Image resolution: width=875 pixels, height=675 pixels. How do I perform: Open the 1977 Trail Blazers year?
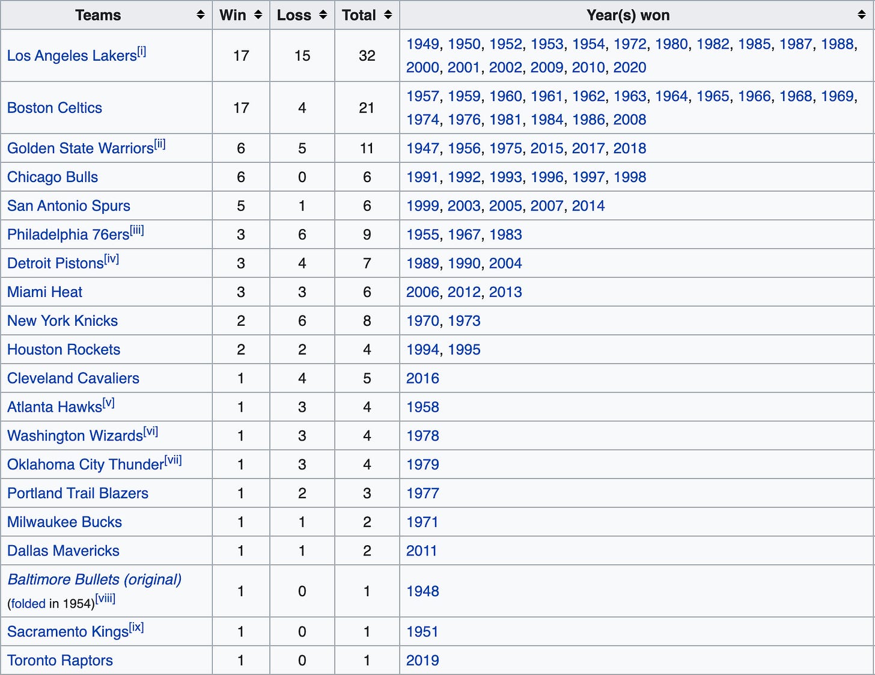(x=422, y=493)
